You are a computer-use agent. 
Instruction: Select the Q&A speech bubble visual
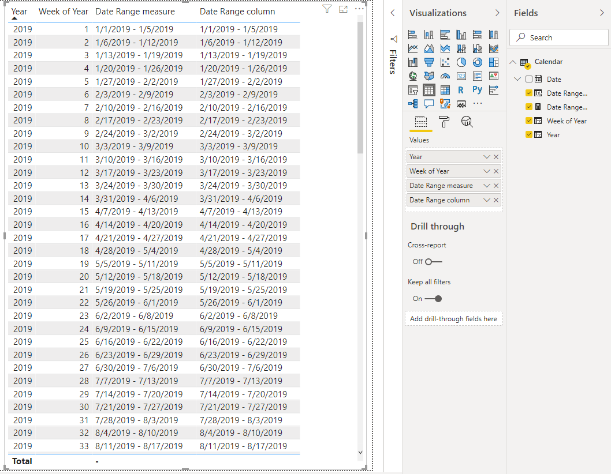point(429,104)
